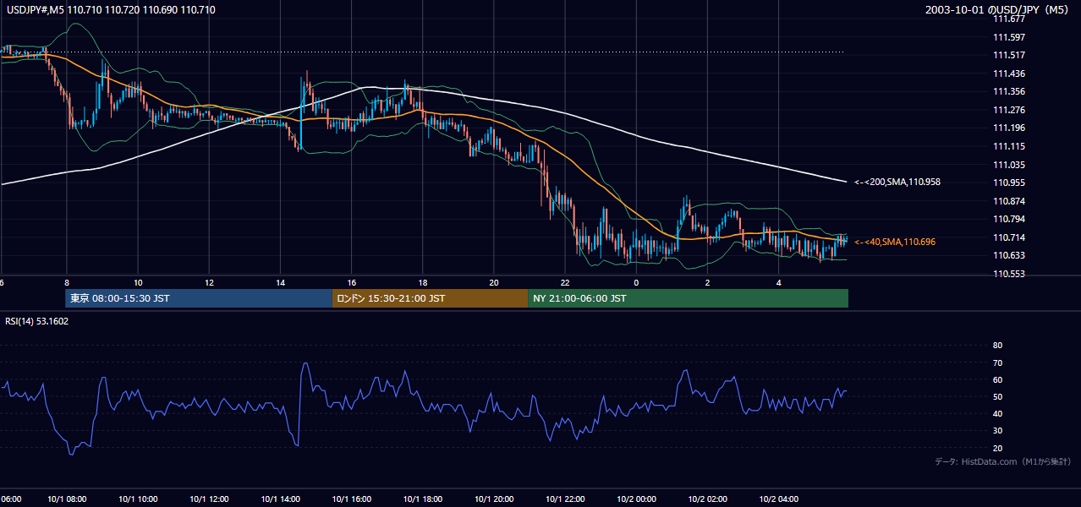Click the 10/1 12:00 time axis label
The image size is (1081, 507).
click(x=209, y=499)
